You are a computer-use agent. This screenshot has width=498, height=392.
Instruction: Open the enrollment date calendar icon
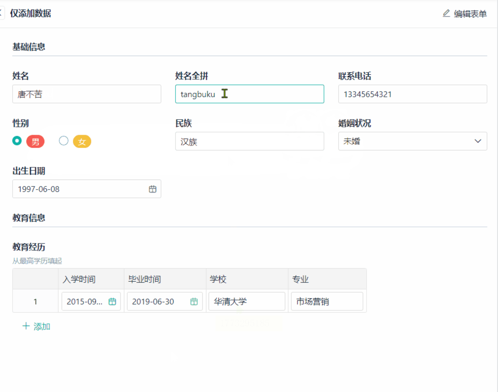pos(112,302)
